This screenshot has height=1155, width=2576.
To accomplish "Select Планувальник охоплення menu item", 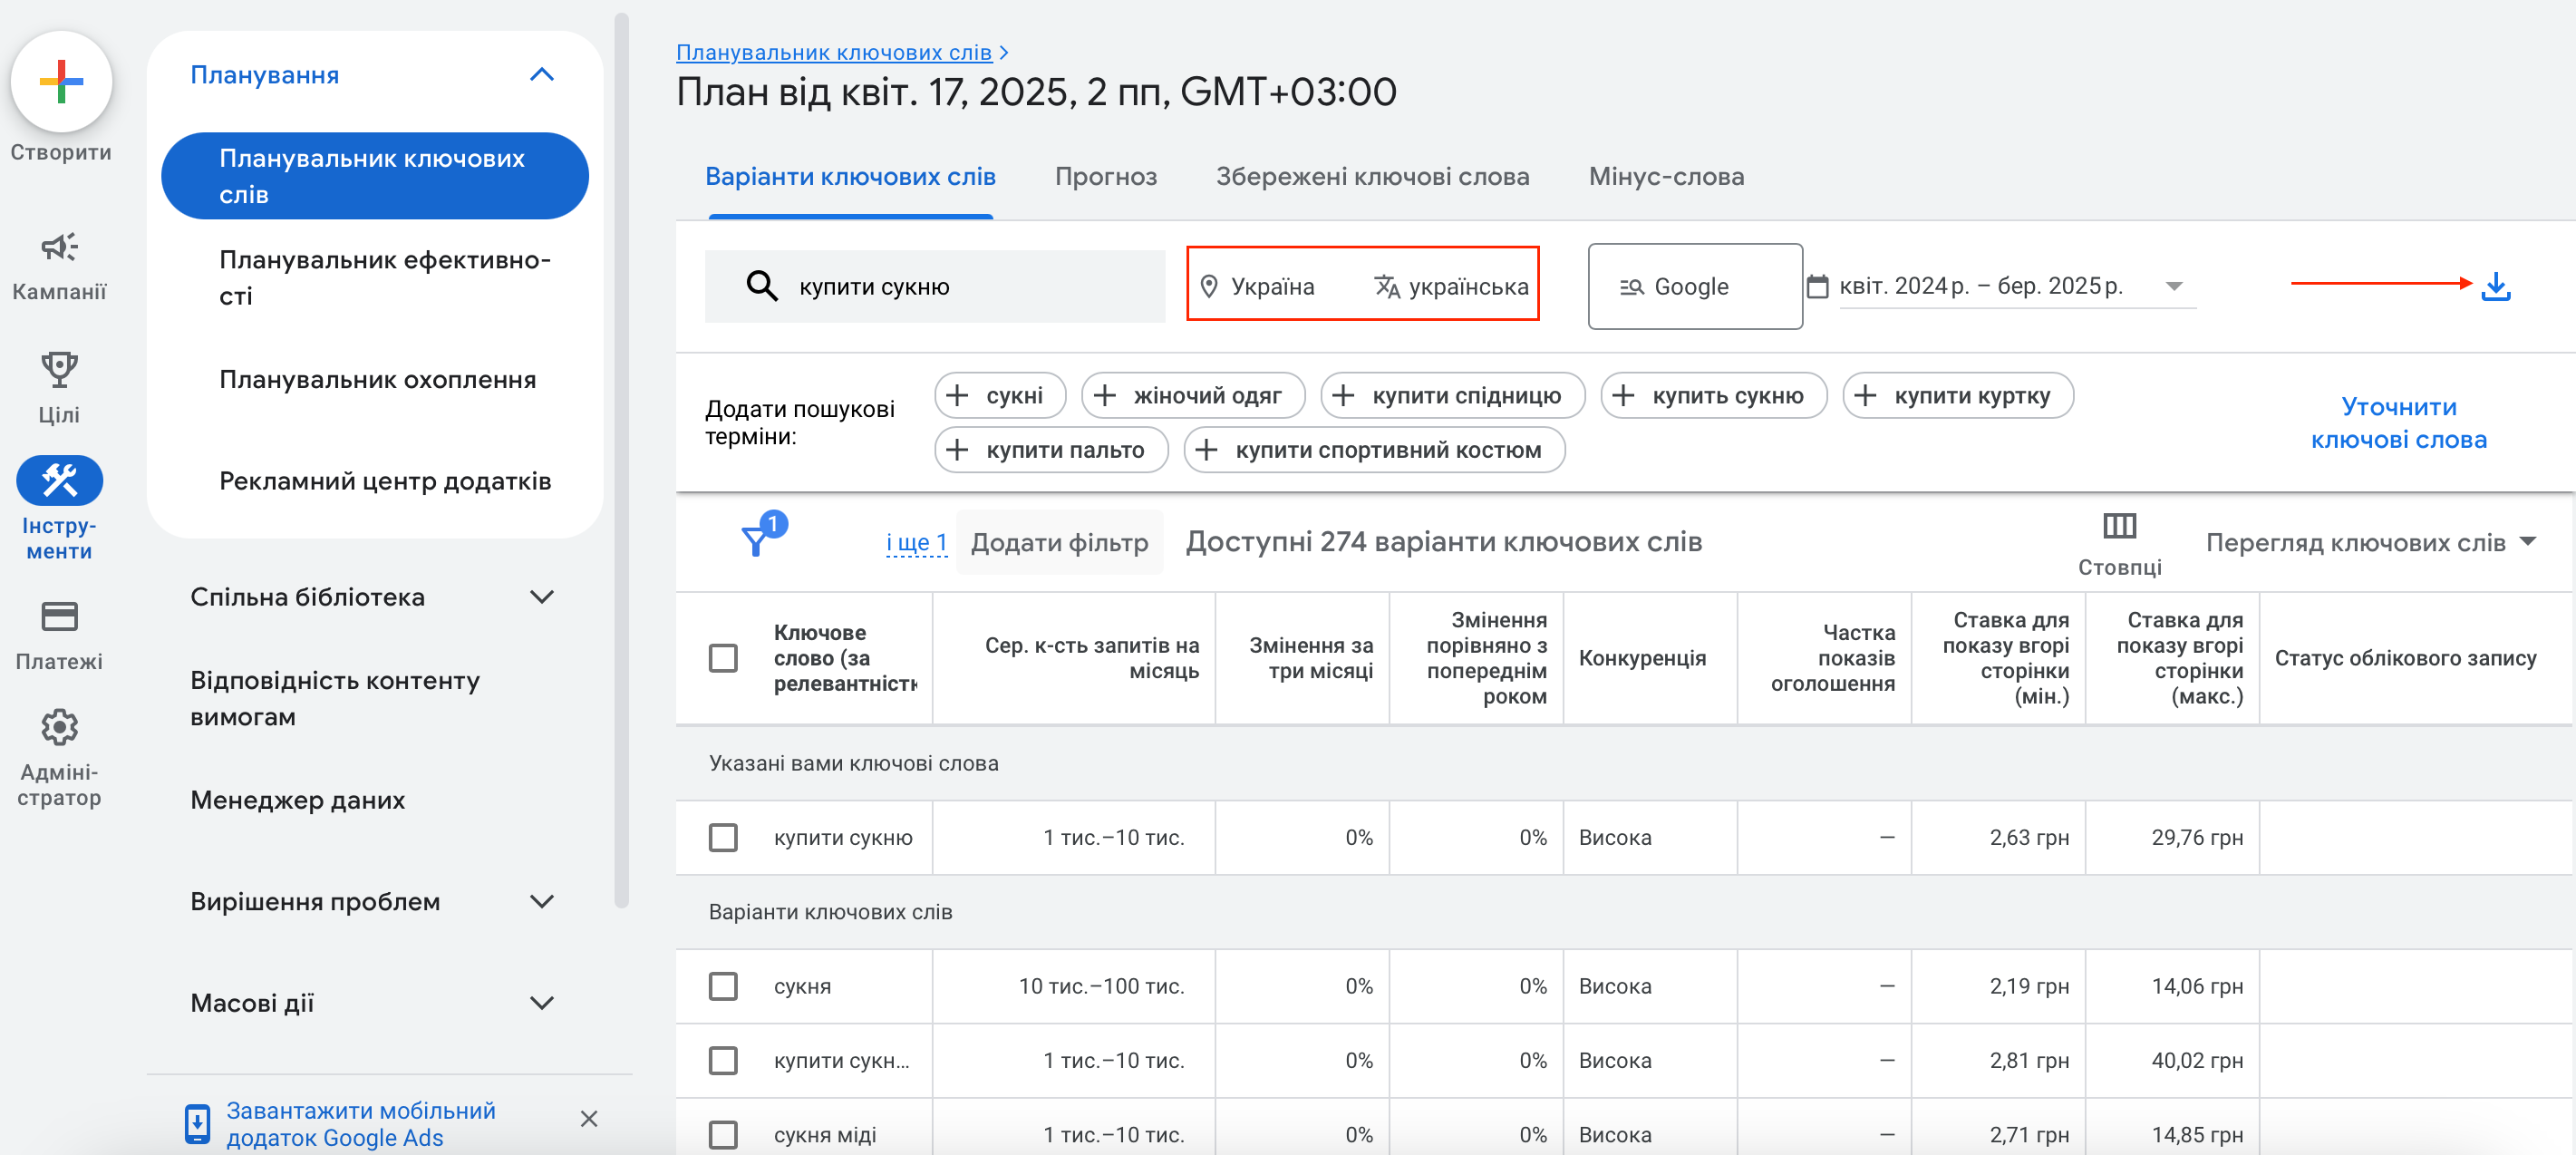I will 377,379.
